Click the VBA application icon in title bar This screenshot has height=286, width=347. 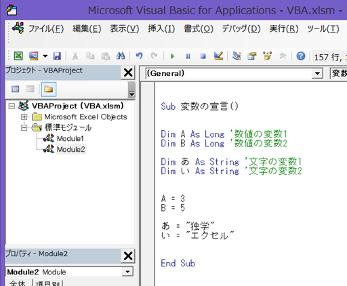pos(12,10)
